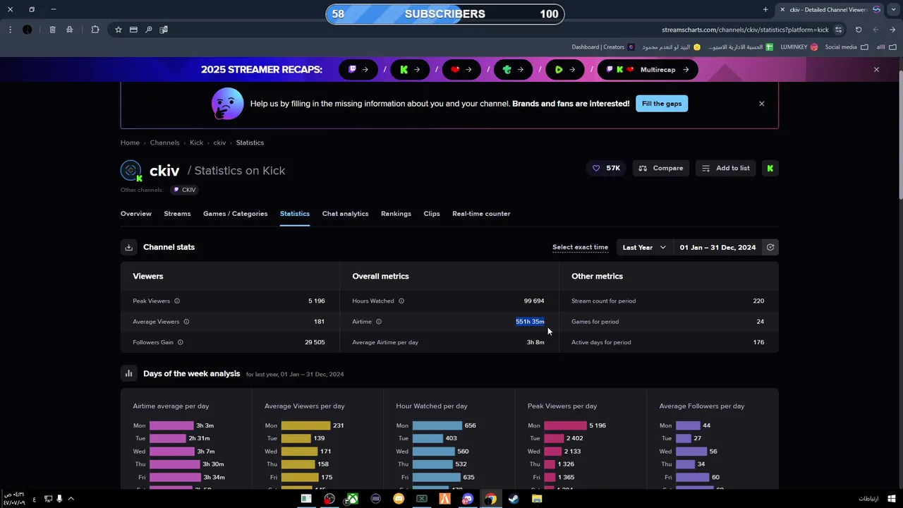Image resolution: width=903 pixels, height=508 pixels.
Task: Click info icon next to Hours Watched
Action: (x=401, y=301)
